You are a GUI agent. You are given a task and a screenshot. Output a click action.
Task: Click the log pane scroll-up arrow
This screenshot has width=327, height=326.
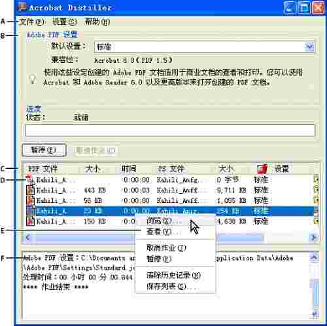coord(314,257)
